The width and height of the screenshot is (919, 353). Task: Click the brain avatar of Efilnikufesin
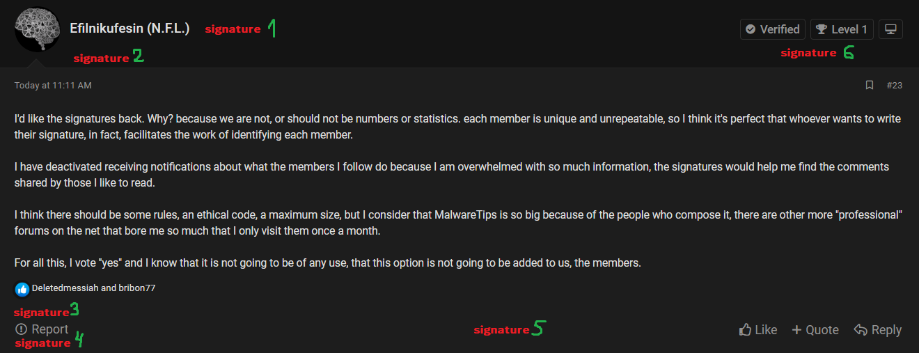click(37, 29)
